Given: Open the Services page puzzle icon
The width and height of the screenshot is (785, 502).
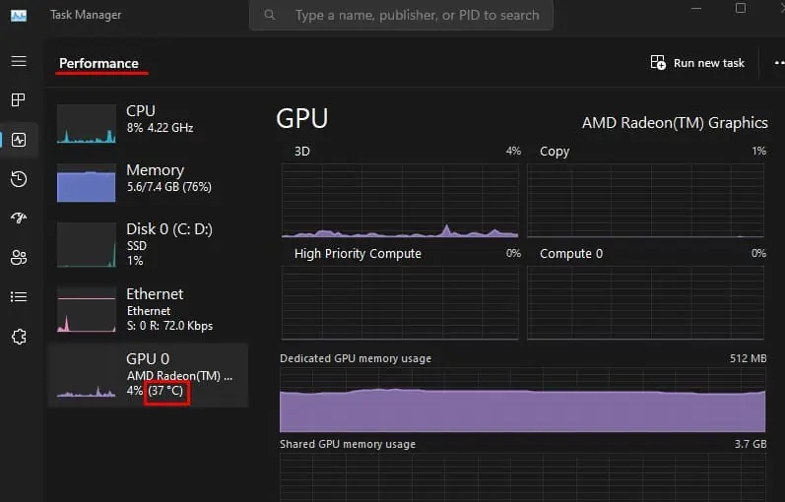Looking at the screenshot, I should tap(19, 337).
